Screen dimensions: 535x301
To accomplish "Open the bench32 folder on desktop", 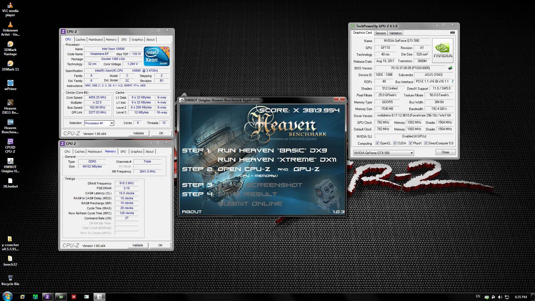I will [x=10, y=261].
